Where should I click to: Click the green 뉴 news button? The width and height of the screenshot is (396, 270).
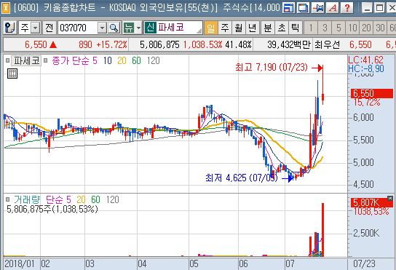coord(129,28)
